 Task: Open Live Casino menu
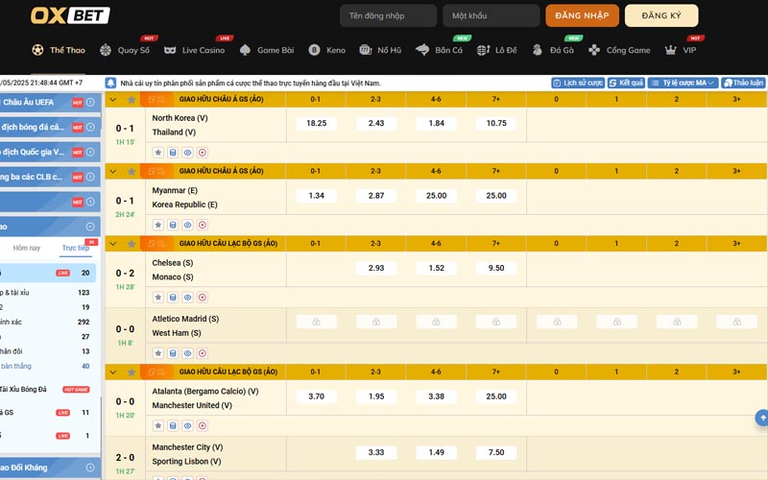click(x=195, y=50)
